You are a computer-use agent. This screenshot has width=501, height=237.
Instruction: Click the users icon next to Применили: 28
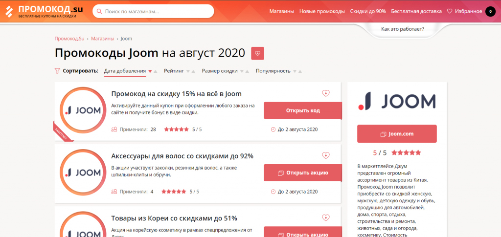click(114, 129)
